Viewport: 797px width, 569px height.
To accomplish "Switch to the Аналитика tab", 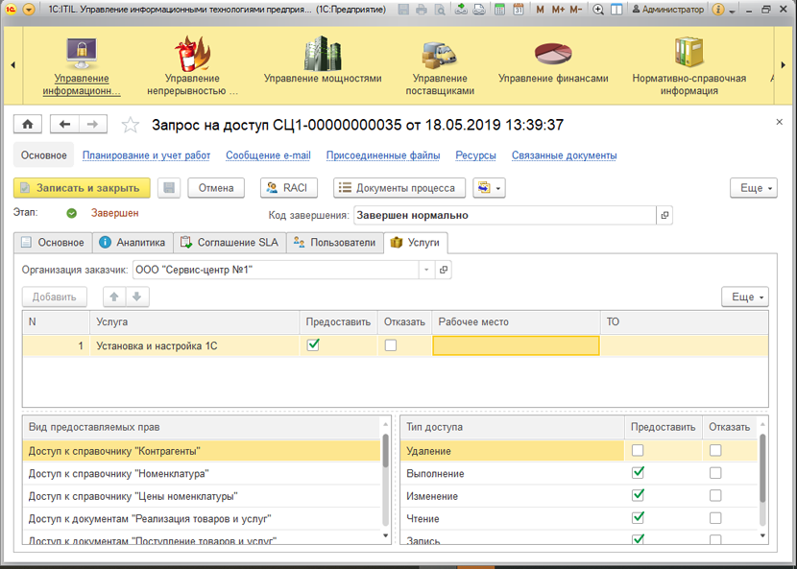I will 133,243.
